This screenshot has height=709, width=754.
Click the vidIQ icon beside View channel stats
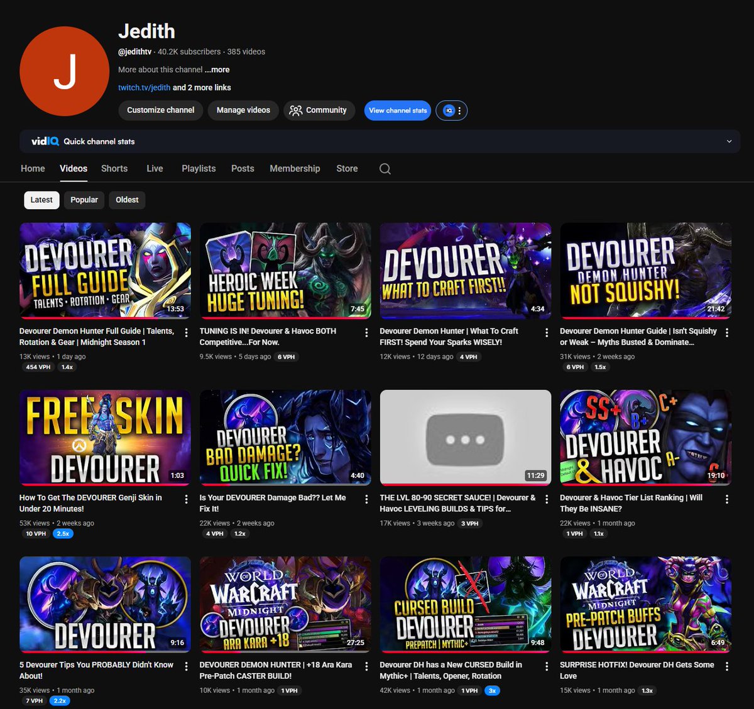pos(447,111)
